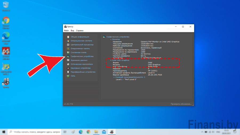This screenshot has width=240, height=135.
Task: Click the monitor icon beside the Графические устройства heading
Action: (x=104, y=37)
